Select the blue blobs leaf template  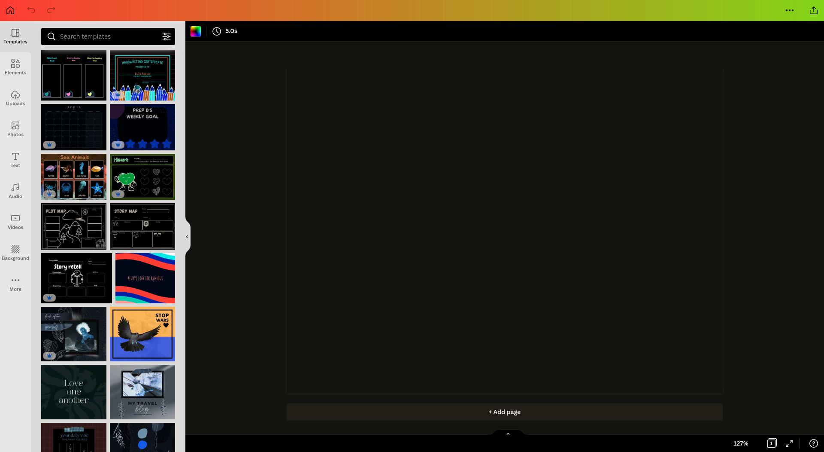coord(142,437)
